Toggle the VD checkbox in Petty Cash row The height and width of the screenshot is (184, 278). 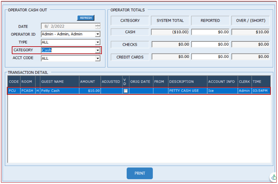click(x=125, y=91)
